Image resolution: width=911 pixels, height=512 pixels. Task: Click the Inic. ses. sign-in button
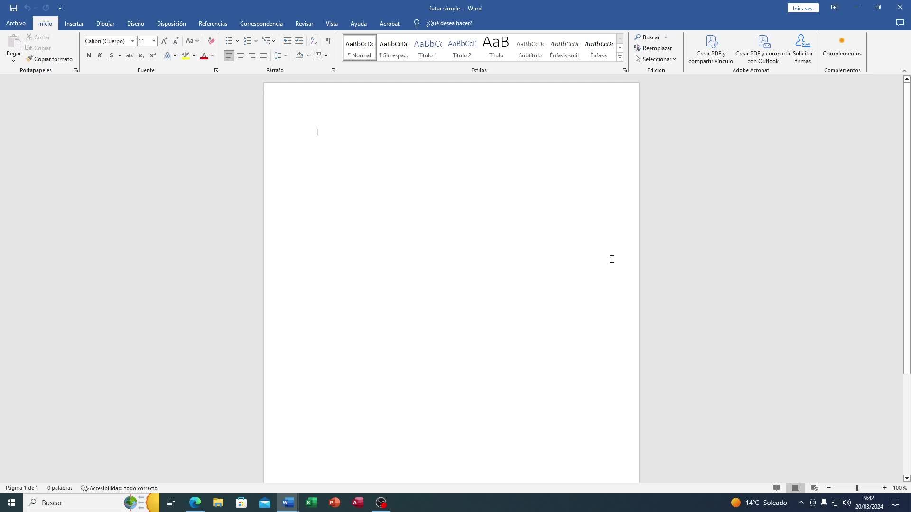click(x=803, y=8)
